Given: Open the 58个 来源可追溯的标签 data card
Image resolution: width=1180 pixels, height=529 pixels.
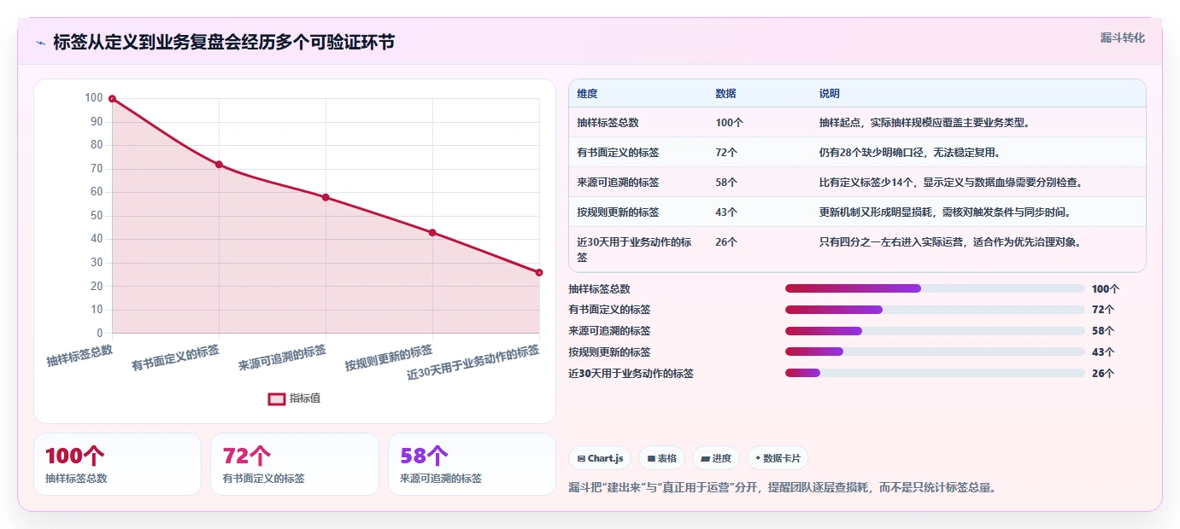Looking at the screenshot, I should tap(472, 464).
